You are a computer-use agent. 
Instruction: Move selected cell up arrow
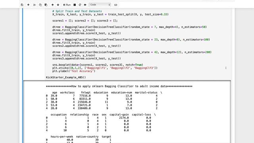[x=52, y=5]
